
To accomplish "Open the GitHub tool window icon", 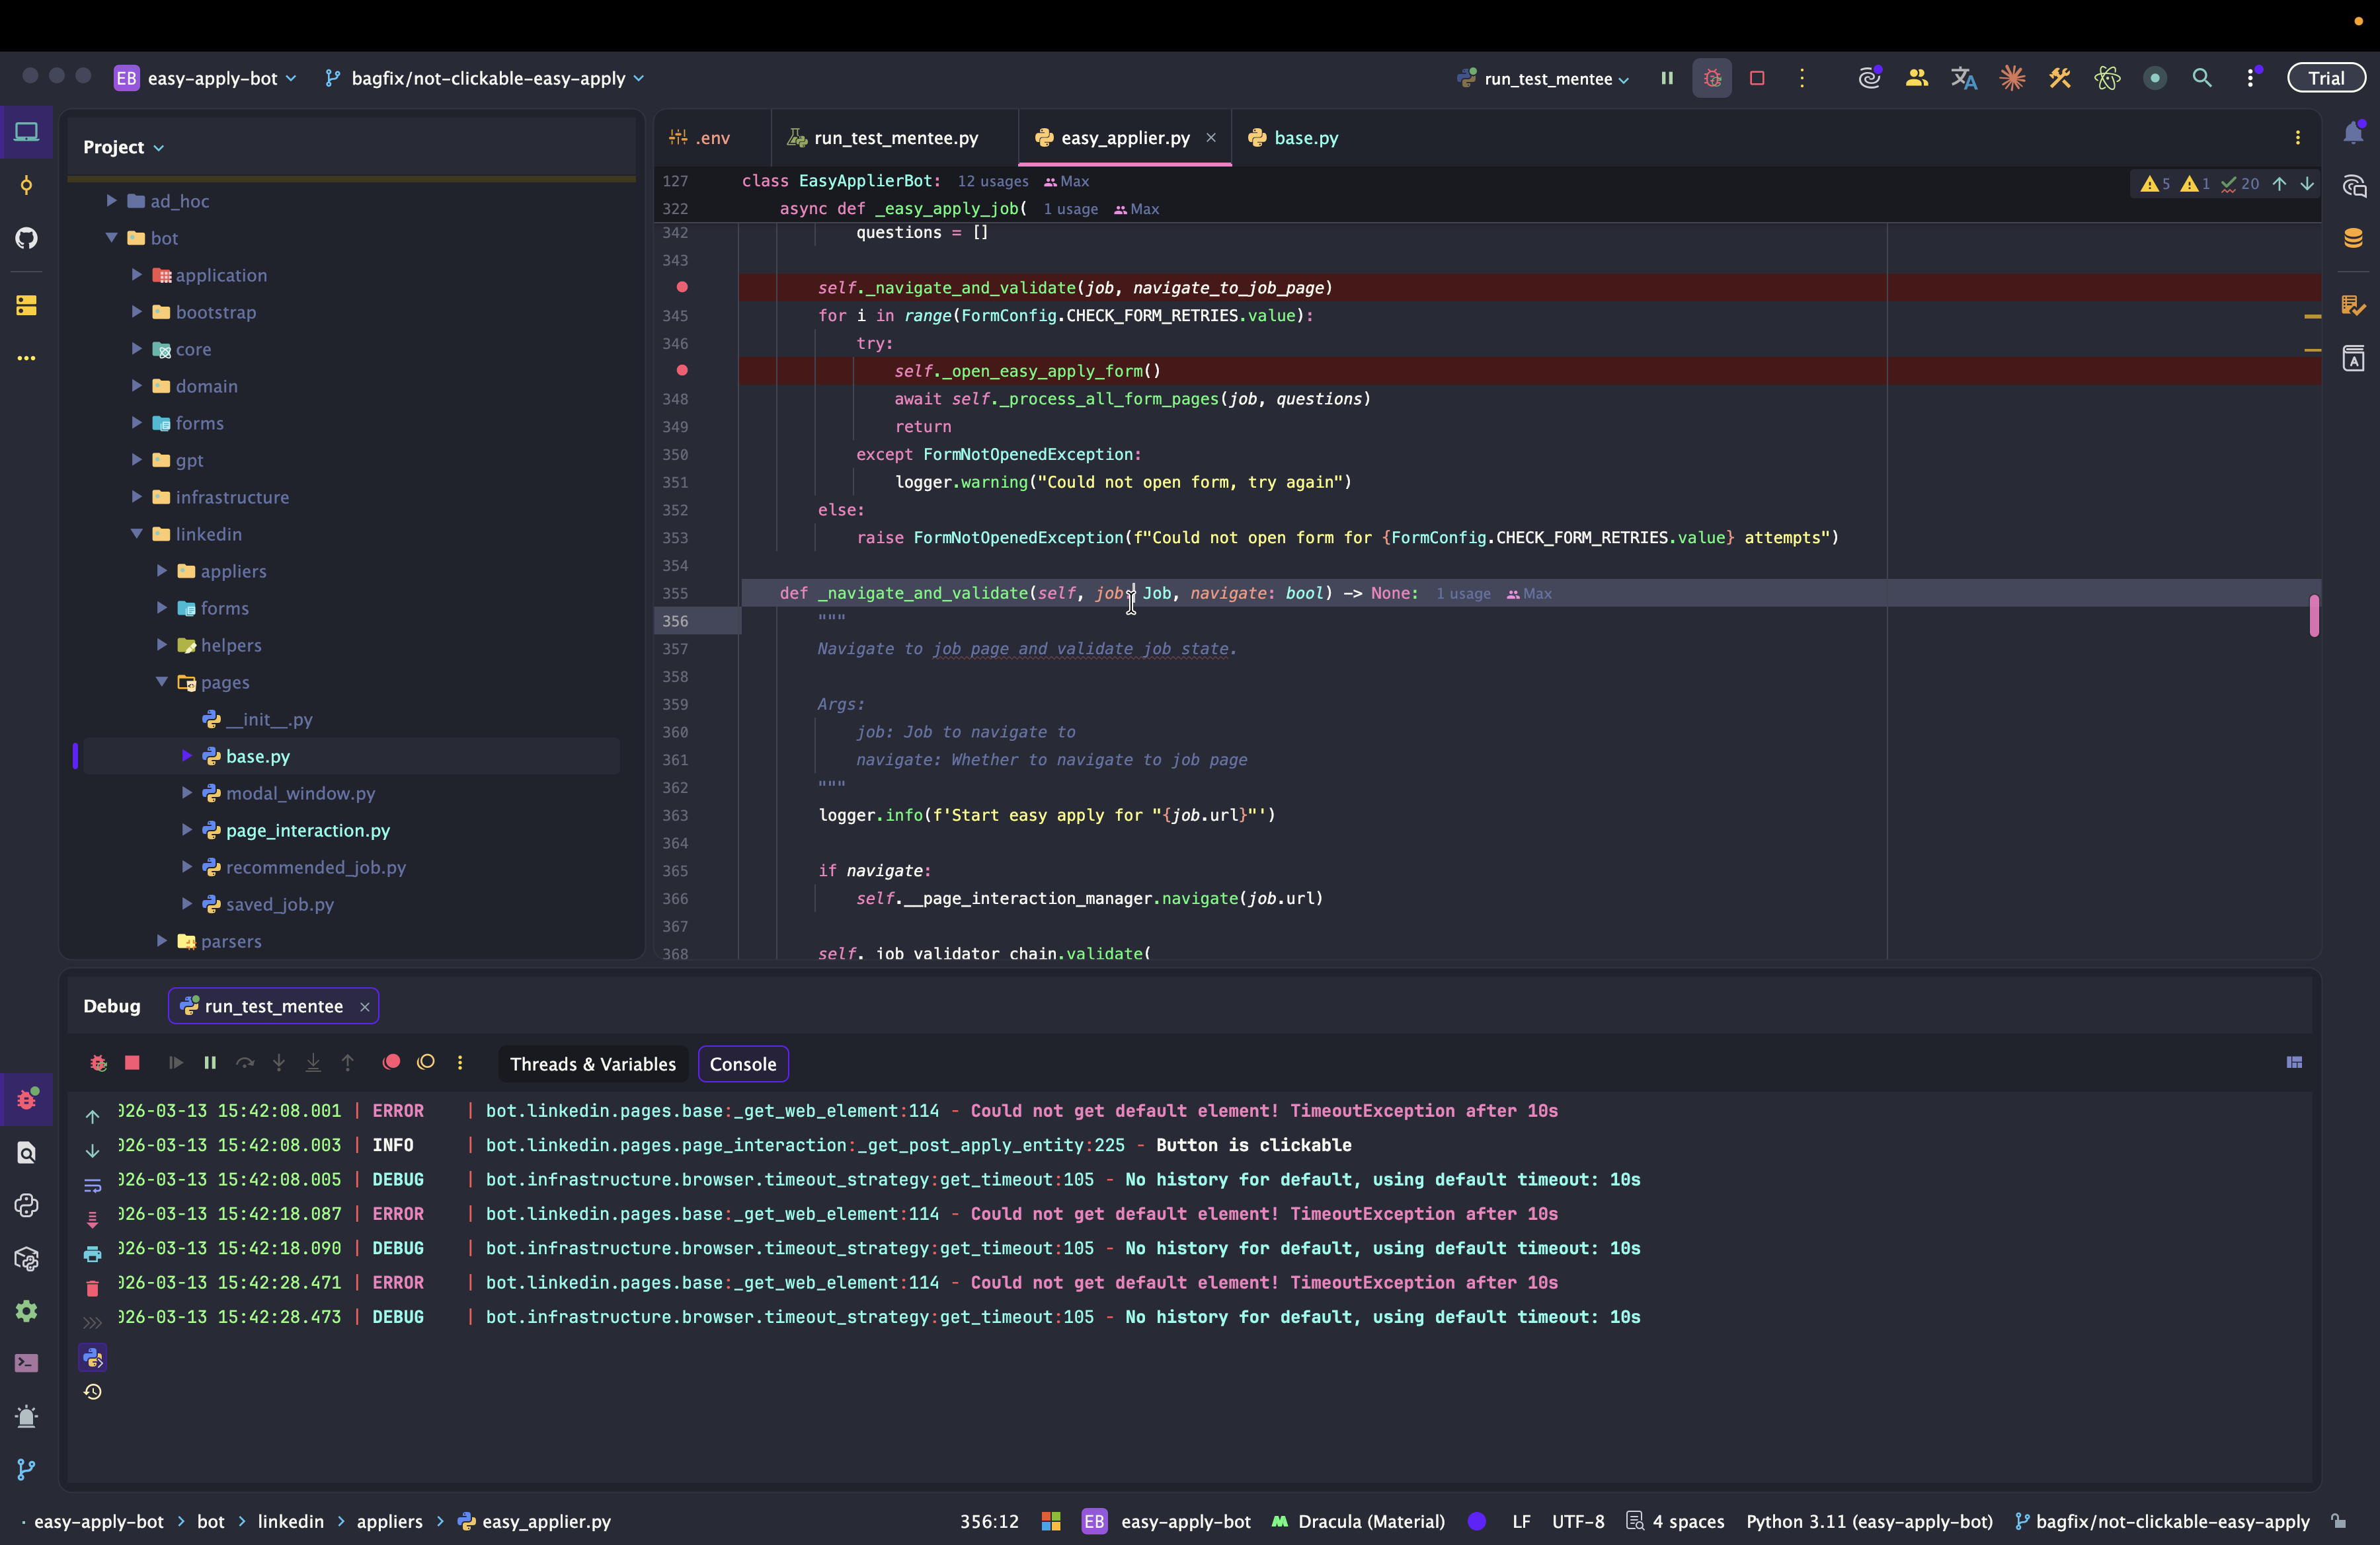I will (27, 238).
